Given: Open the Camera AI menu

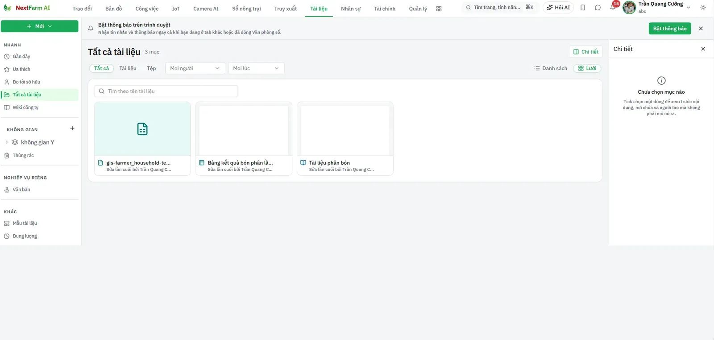Looking at the screenshot, I should pyautogui.click(x=206, y=8).
